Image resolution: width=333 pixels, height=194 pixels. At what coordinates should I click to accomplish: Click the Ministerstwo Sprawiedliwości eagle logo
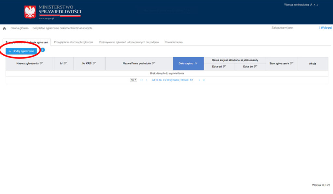coord(30,12)
